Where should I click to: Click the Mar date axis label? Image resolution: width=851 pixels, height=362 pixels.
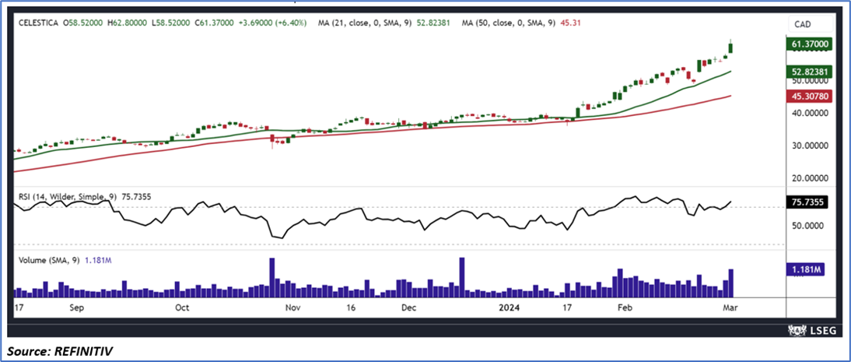point(731,308)
